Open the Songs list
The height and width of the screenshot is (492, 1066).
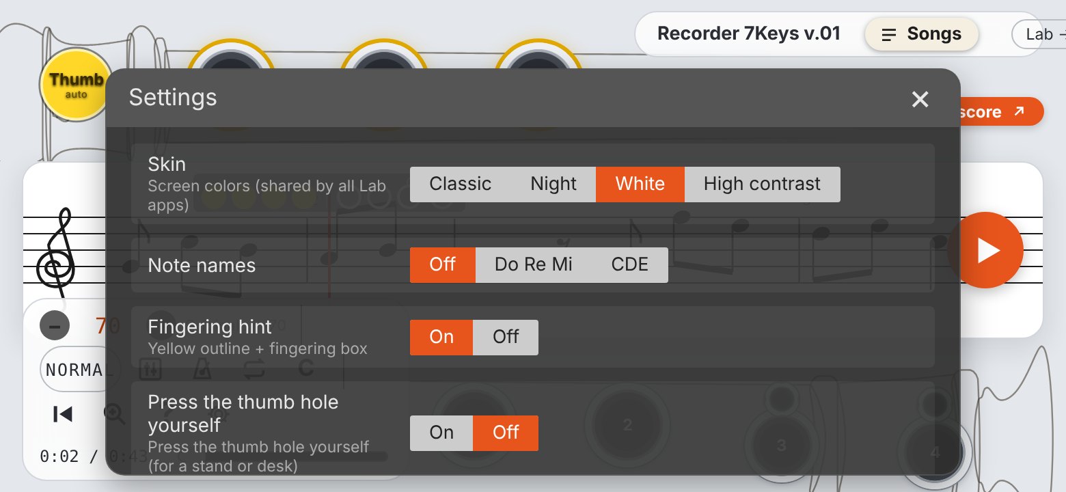[x=921, y=34]
